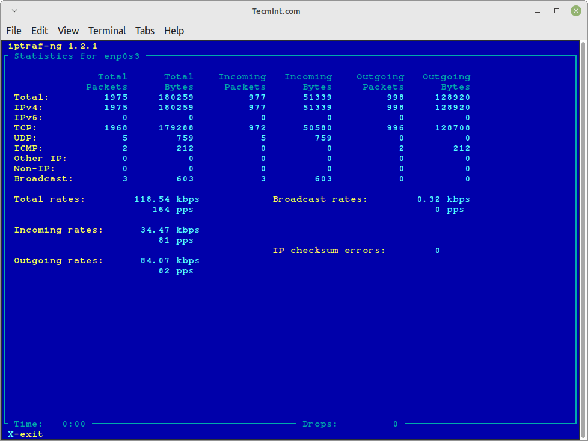Click the terminal vertical scrollbar

coord(583,240)
